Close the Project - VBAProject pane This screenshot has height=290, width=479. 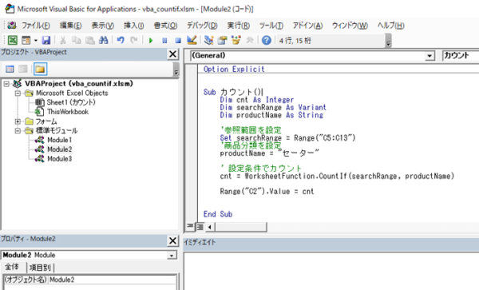pos(172,54)
